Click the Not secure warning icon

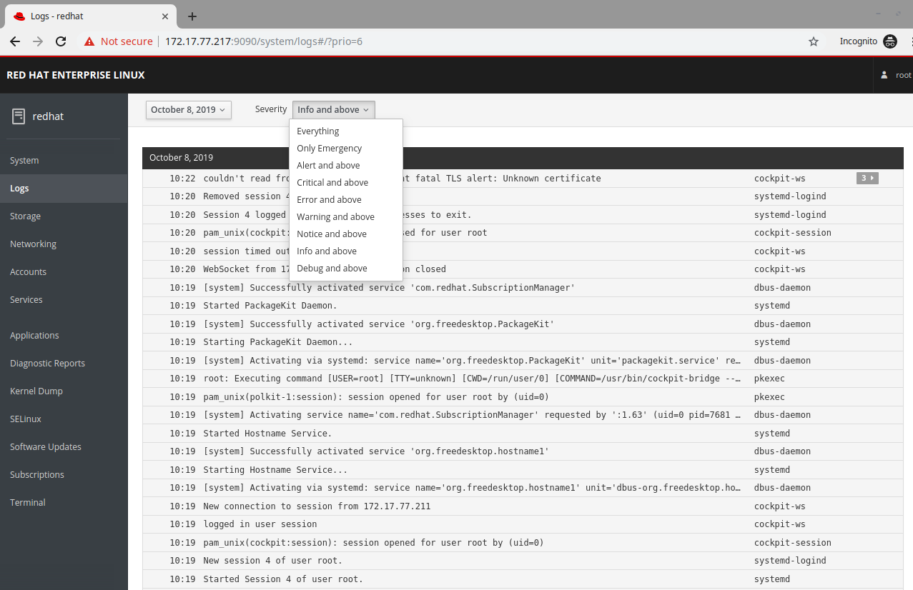pyautogui.click(x=89, y=41)
